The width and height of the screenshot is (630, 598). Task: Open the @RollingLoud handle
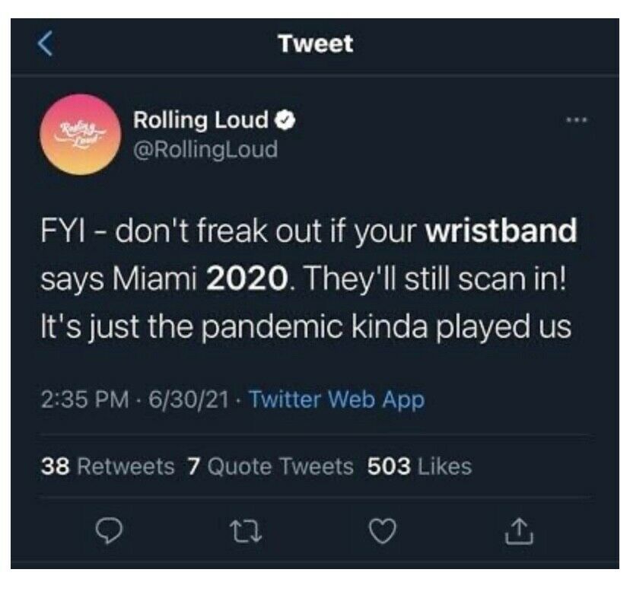205,149
